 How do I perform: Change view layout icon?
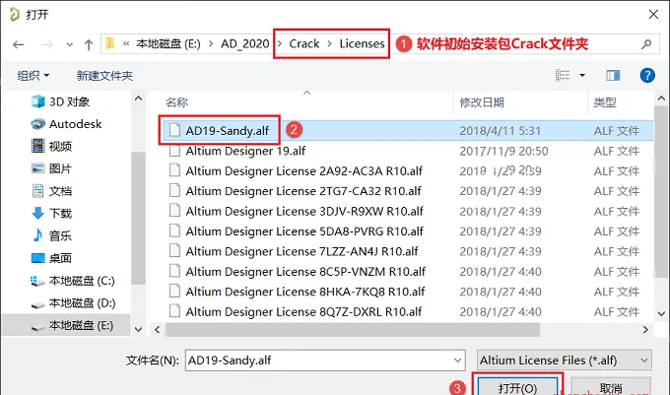click(x=563, y=76)
